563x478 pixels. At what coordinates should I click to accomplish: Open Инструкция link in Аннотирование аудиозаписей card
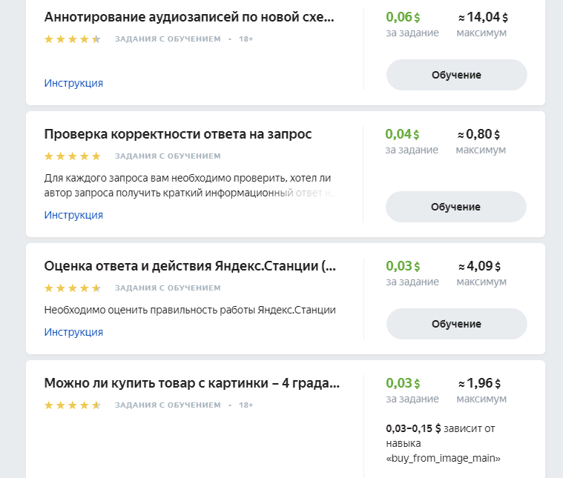click(73, 83)
